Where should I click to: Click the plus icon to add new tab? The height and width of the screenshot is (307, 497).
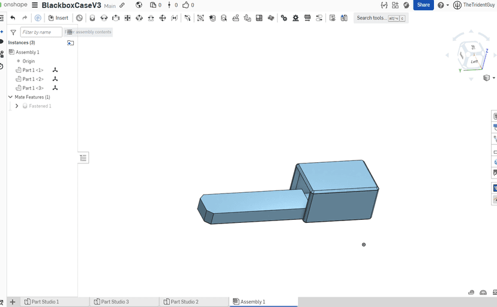[x=13, y=302]
